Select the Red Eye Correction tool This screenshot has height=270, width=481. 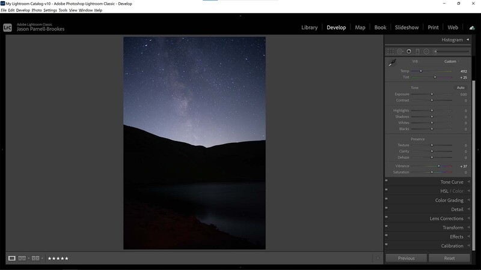point(409,52)
